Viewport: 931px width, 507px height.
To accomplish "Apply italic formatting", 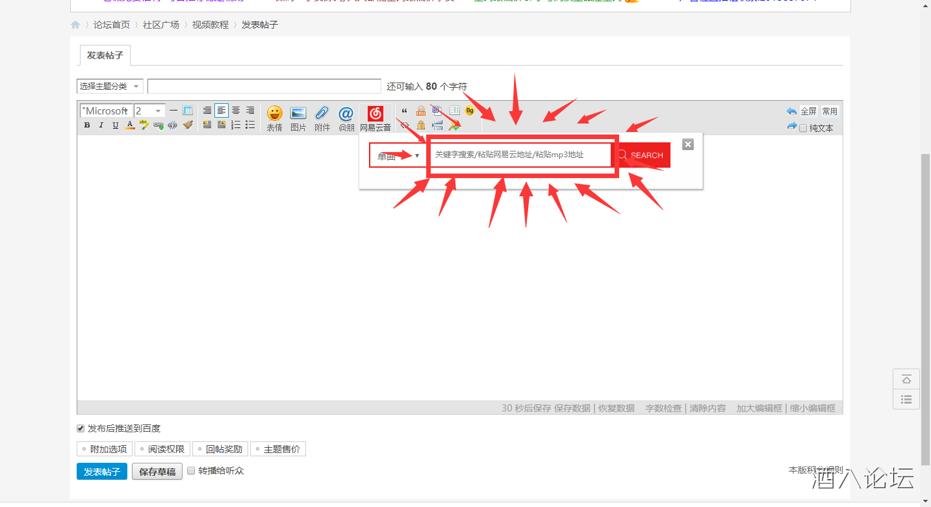I will tap(101, 125).
